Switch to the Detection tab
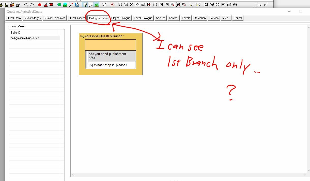 200,18
